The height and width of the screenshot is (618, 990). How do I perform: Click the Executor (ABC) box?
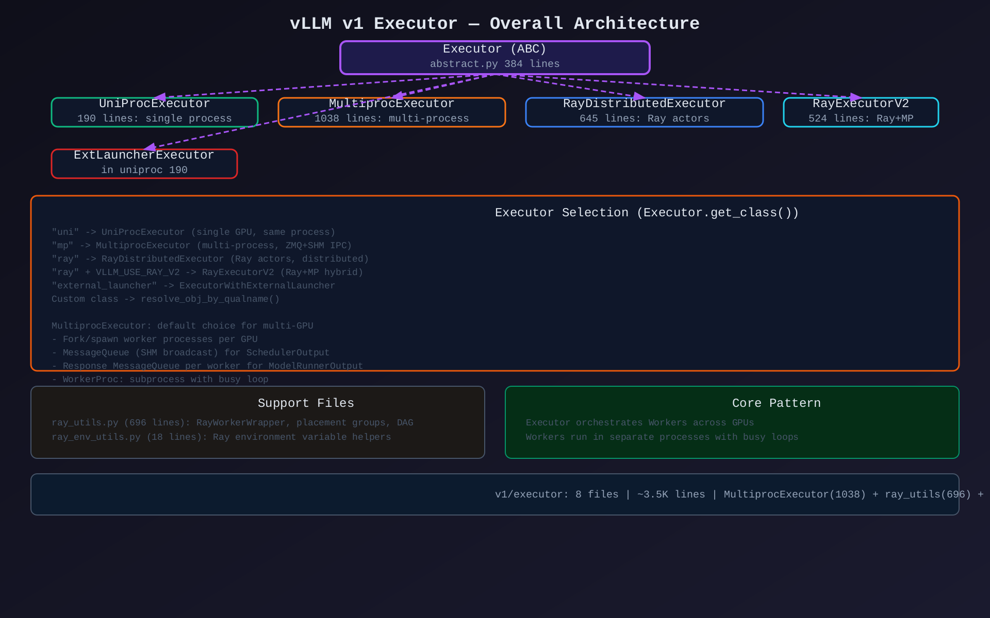(x=494, y=57)
